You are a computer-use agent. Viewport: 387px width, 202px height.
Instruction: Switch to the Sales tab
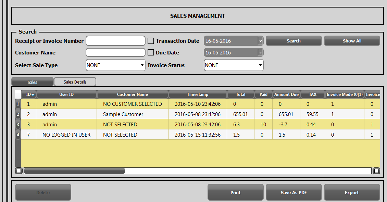[x=33, y=82]
